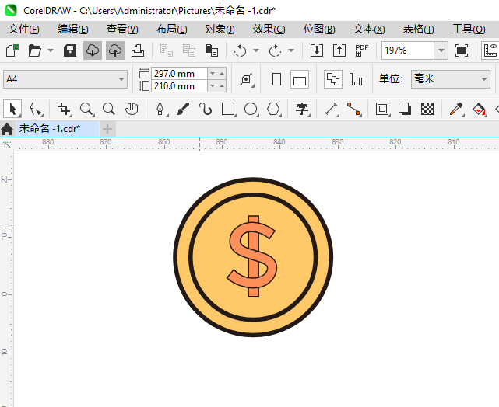Save the document with the floppy icon
The width and height of the screenshot is (499, 407).
pyautogui.click(x=70, y=50)
